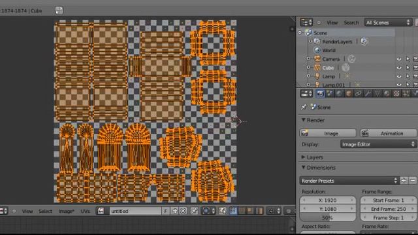Open the Scene properties tab icon
This screenshot has width=418, height=235.
click(330, 93)
